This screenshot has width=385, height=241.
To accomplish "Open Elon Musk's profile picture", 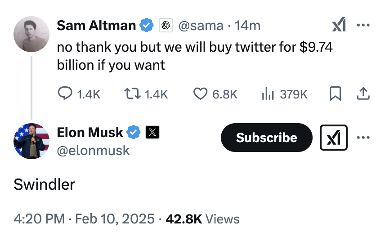I will [x=31, y=141].
